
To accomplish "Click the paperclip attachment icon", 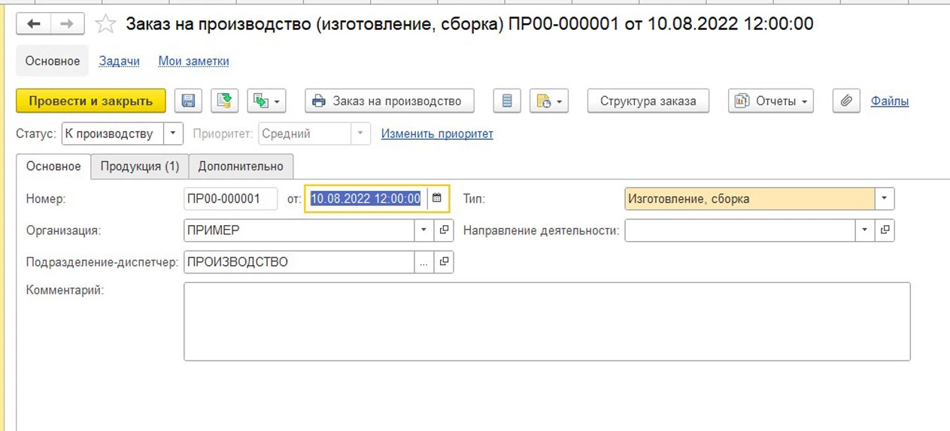I will pyautogui.click(x=846, y=101).
